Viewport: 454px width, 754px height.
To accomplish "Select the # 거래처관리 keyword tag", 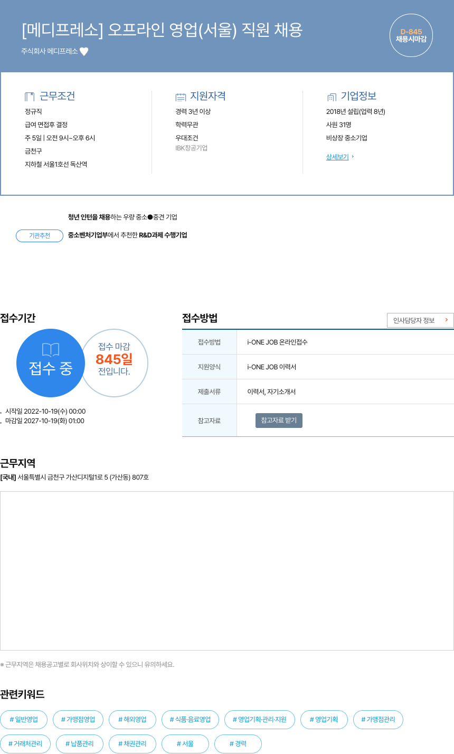I will [25, 744].
